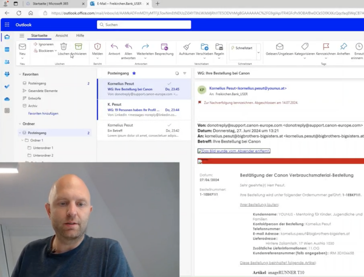Archive the message with Archivieren
Image resolution: width=364 pixels, height=277 pixels.
[79, 49]
